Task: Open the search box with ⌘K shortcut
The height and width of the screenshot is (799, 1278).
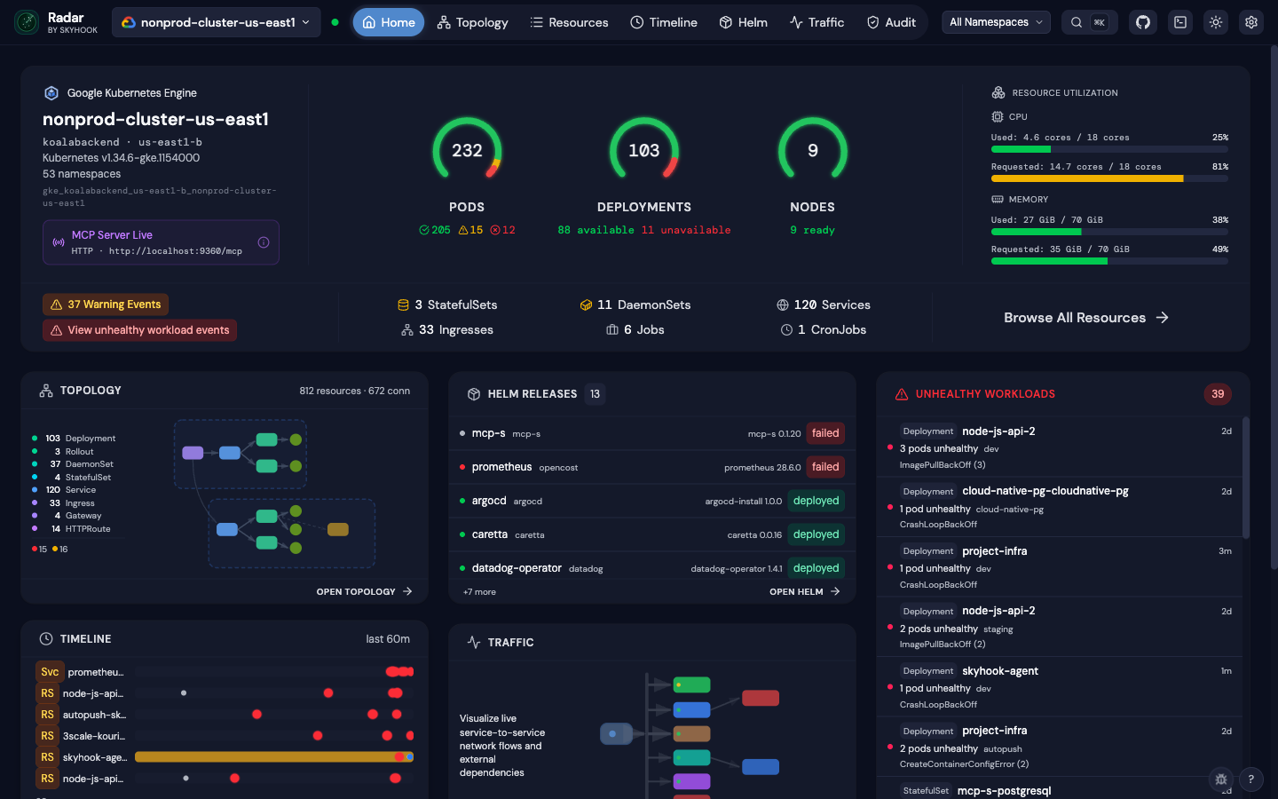Action: (x=1089, y=22)
